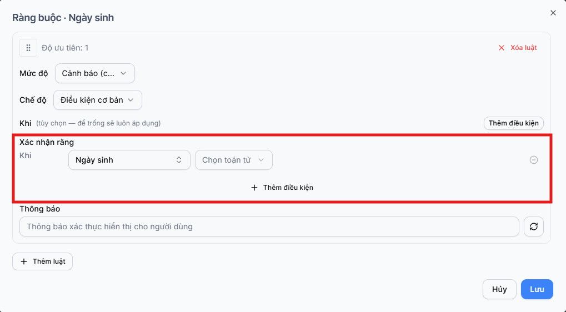This screenshot has width=566, height=312.
Task: Click the Thêm luật button
Action: (43, 261)
